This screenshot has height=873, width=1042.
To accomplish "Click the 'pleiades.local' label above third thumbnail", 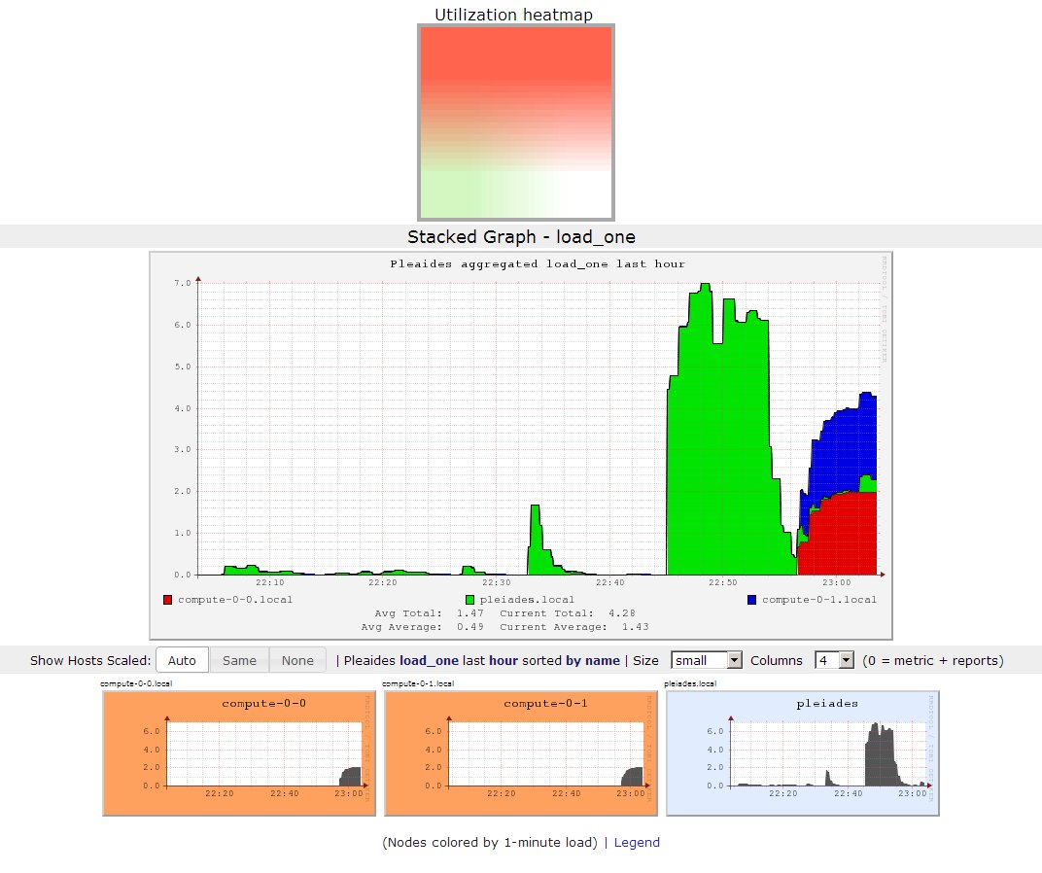I will click(x=690, y=683).
